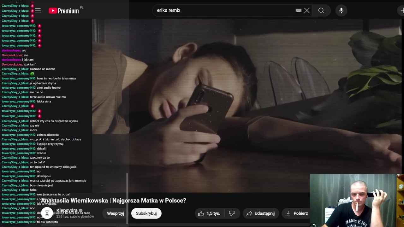Viewport: 404px width, 227px height.
Task: Open the YouTube hamburger guide menu
Action: 38,10
